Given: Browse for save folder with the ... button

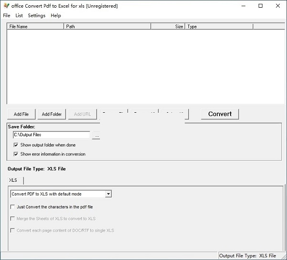Looking at the screenshot, I should (x=96, y=135).
